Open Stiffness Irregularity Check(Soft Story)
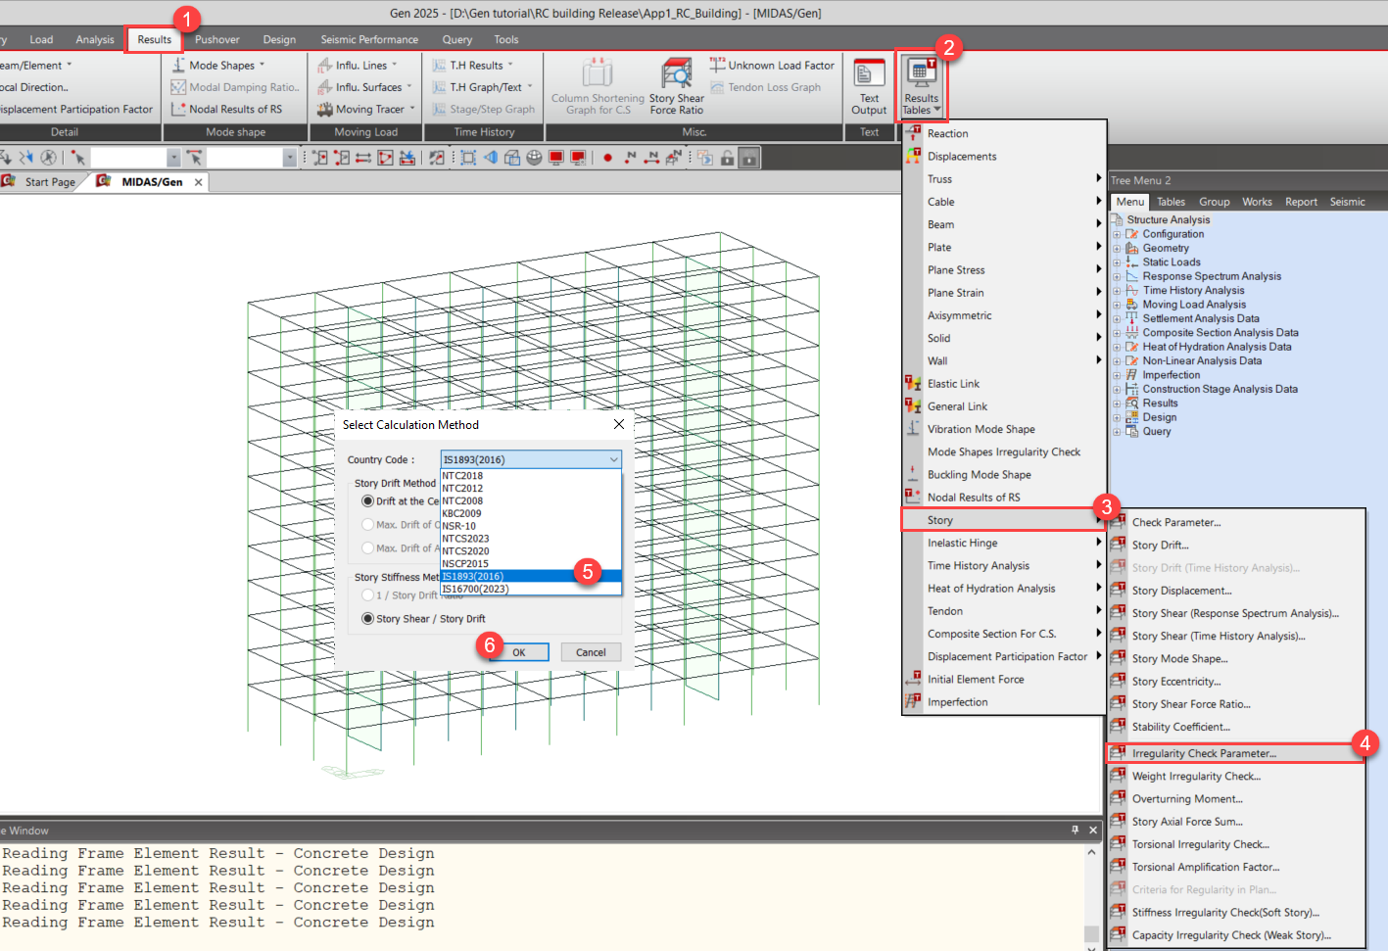This screenshot has width=1388, height=951. coord(1225,912)
